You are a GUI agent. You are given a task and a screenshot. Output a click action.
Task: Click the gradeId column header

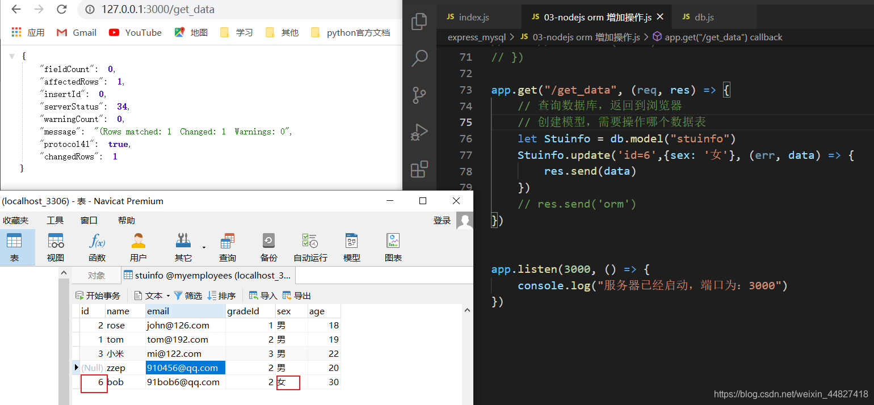click(x=251, y=311)
